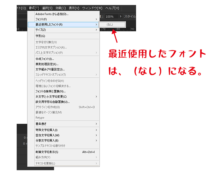Open 文字組みアキ量設定(J)... settings
Image resolution: width=221 pixels, height=179 pixels.
50,69
